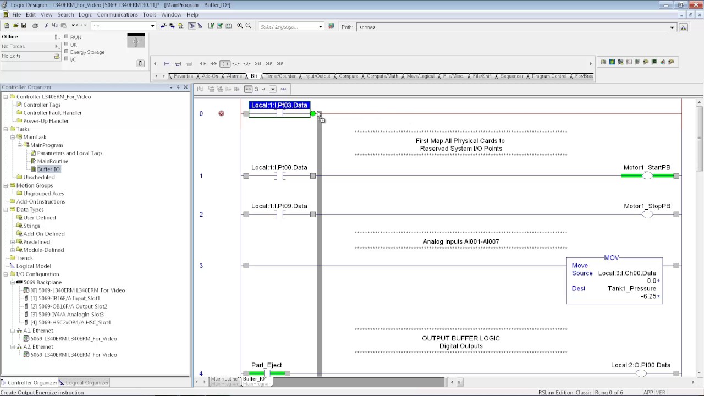
Task: Close the Controller Organizer panel
Action: click(185, 87)
